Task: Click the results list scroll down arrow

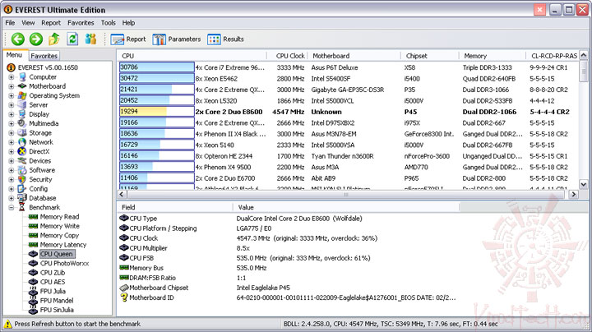Action: [x=584, y=184]
